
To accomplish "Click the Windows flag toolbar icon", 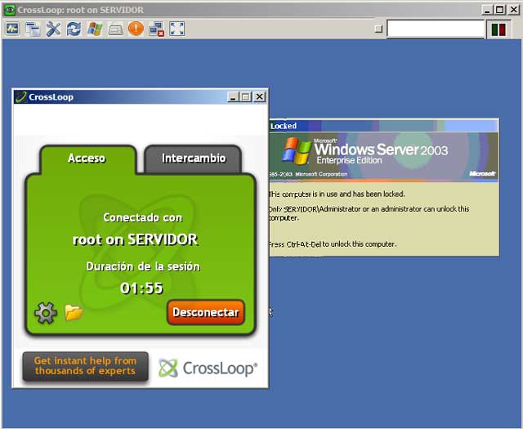I will pyautogui.click(x=95, y=29).
